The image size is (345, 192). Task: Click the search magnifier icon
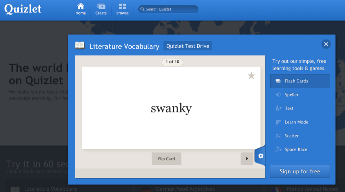pos(142,9)
